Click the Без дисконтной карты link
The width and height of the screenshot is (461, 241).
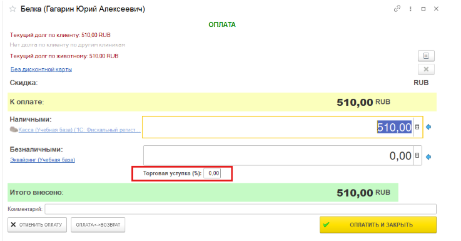pos(41,69)
